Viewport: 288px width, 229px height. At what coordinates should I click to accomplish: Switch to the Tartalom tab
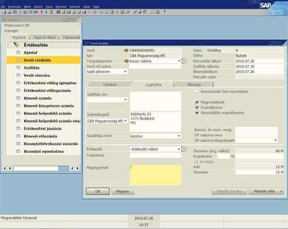110,85
